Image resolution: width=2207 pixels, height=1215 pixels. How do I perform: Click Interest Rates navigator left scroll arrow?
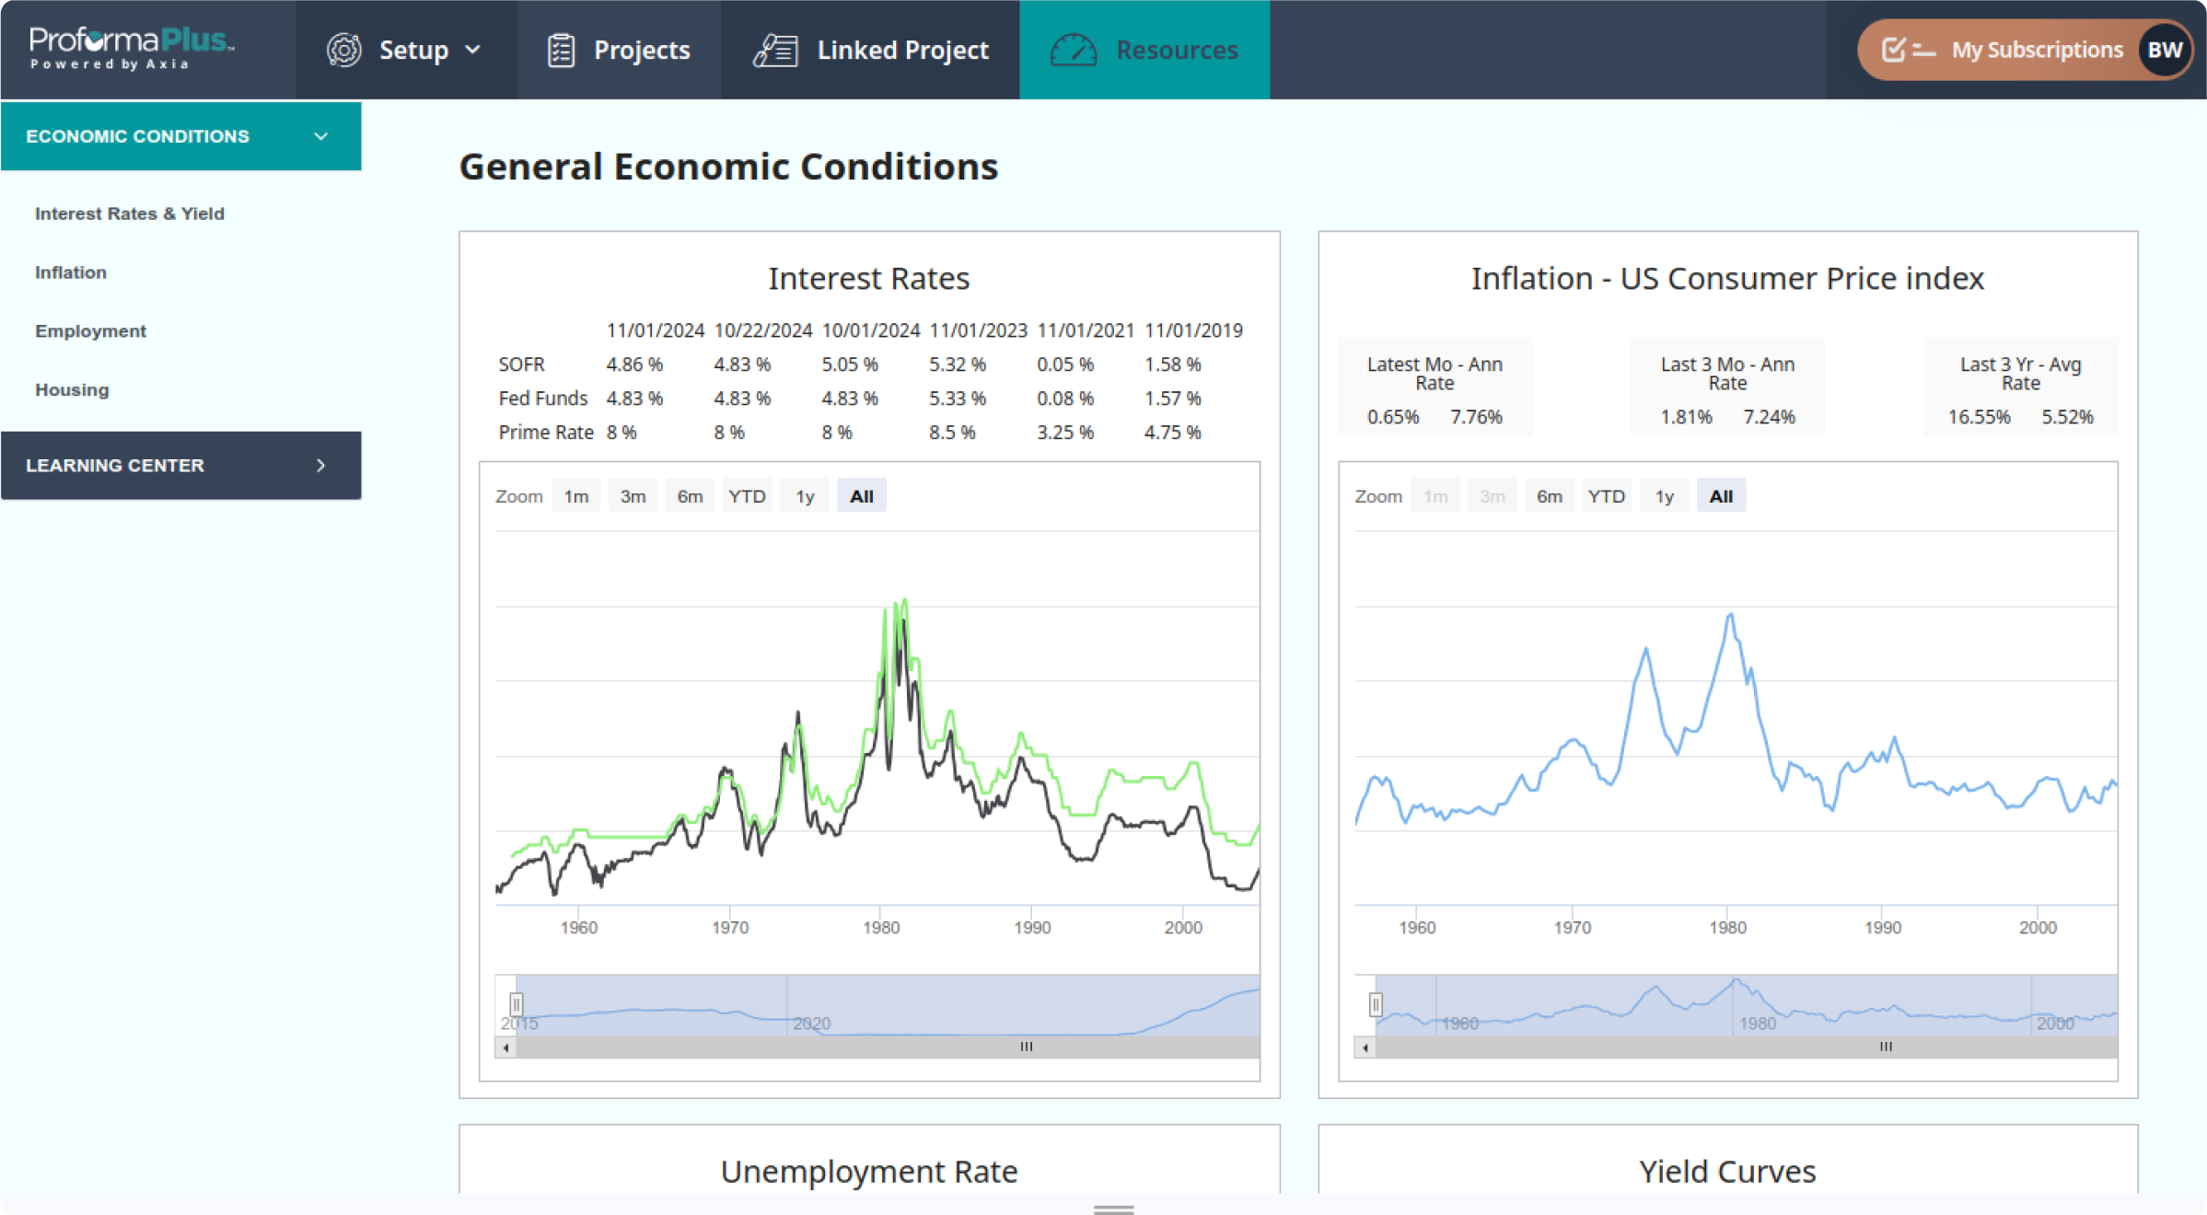pos(505,1047)
